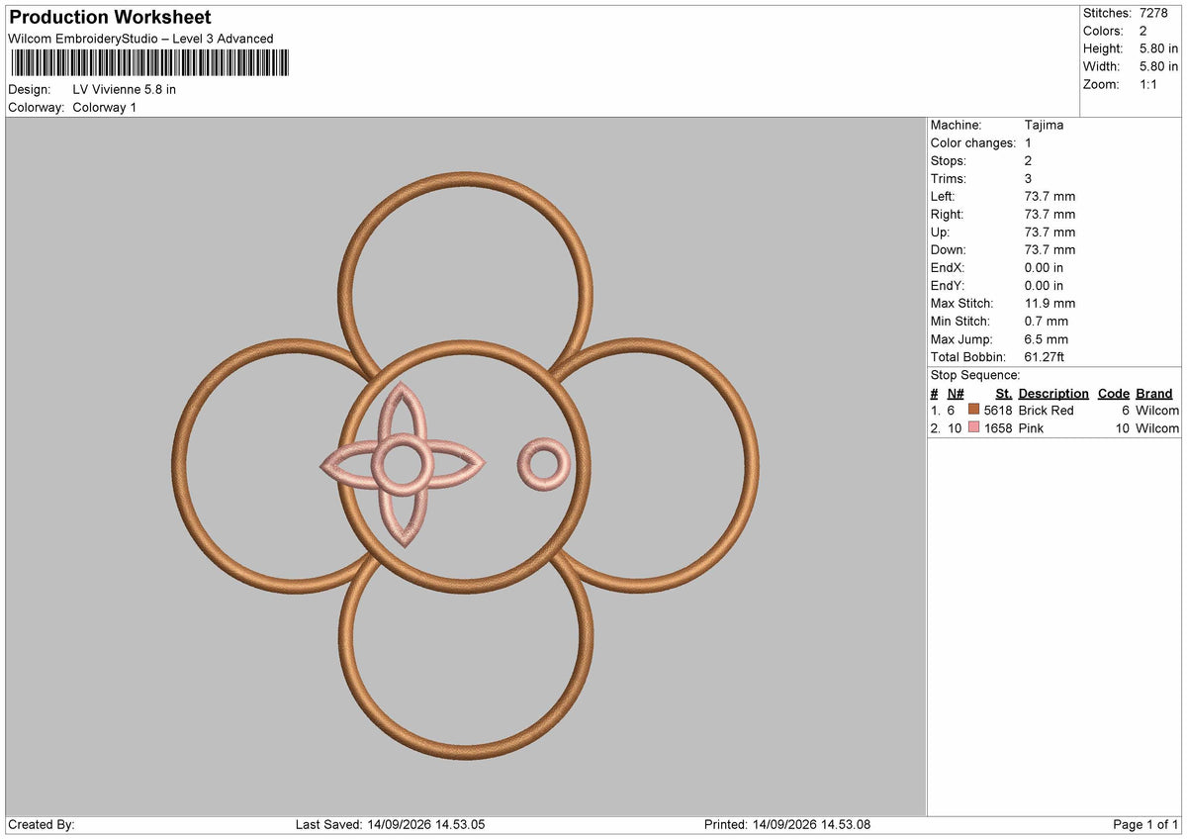Image resolution: width=1187 pixels, height=839 pixels.
Task: Click the Pink color swatch
Action: pos(974,427)
